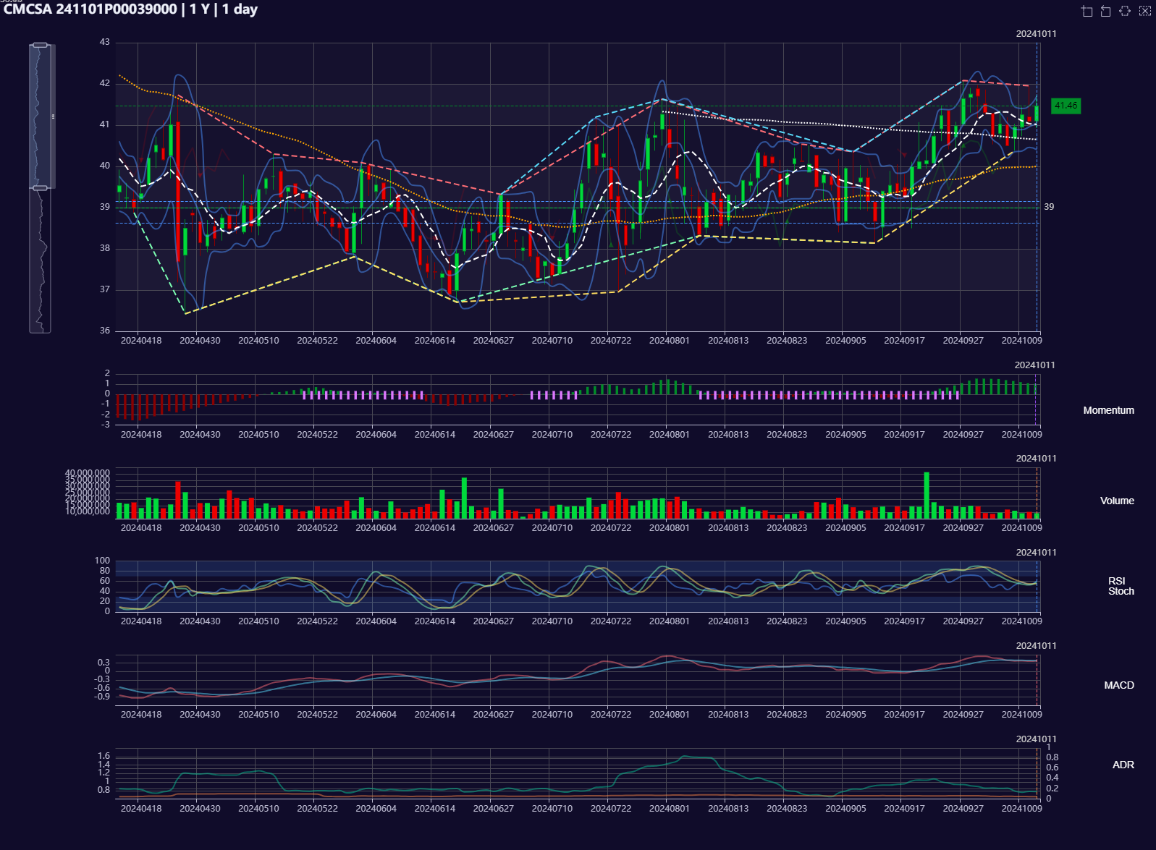Click the highlighted selected range inside zoom slider

[x=41, y=116]
